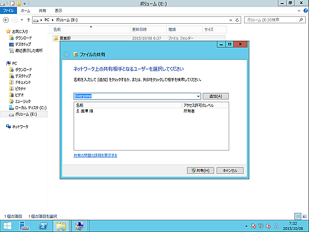Launch Server Manager from taskbar

pyautogui.click(x=25, y=226)
